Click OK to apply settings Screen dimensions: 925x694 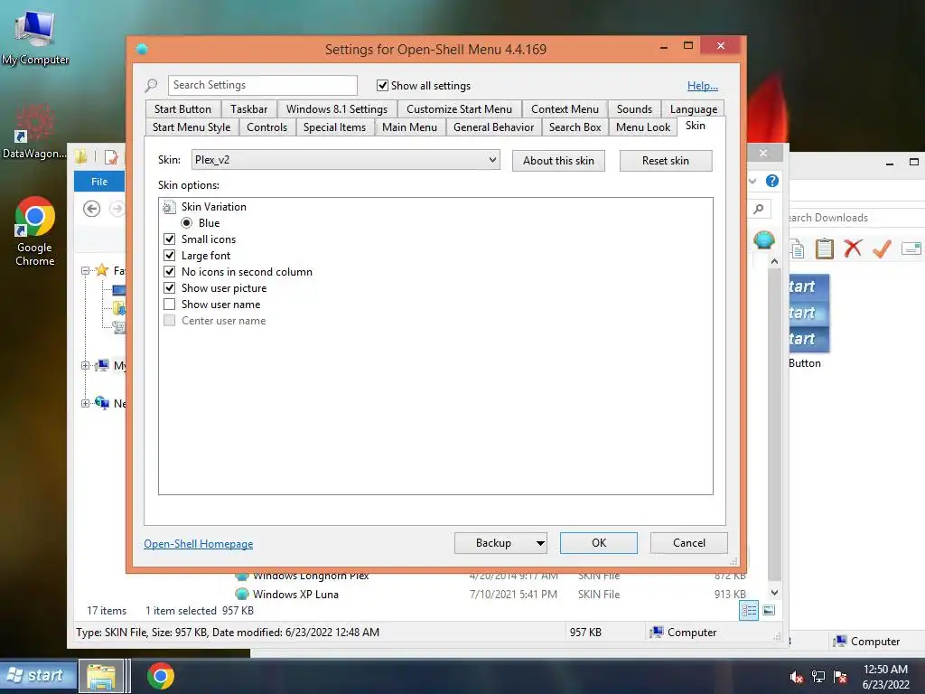click(599, 543)
